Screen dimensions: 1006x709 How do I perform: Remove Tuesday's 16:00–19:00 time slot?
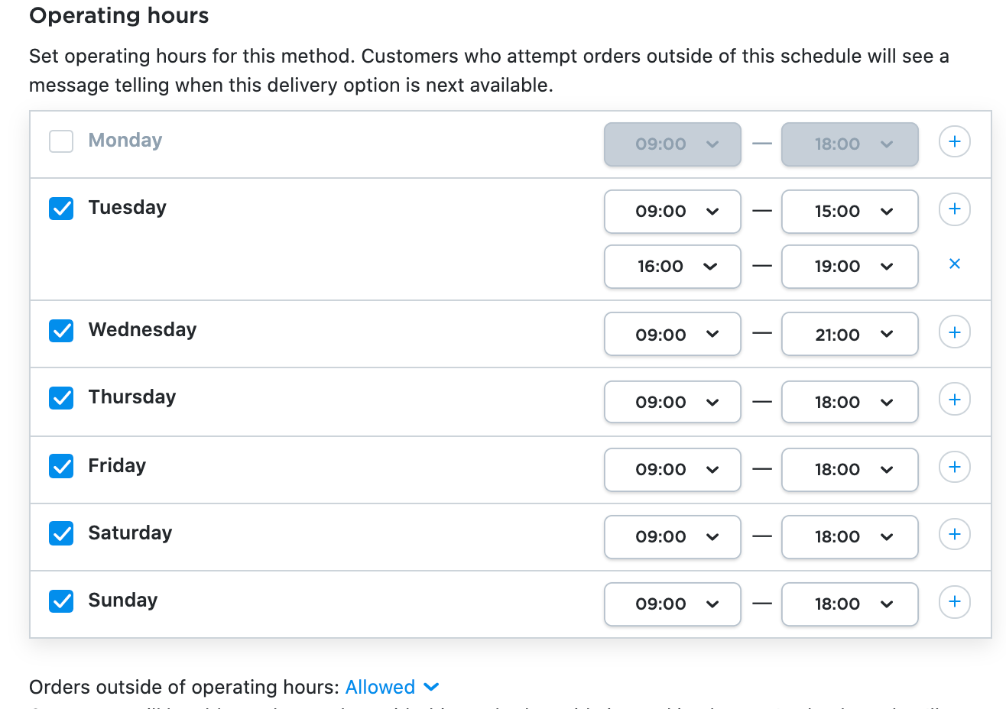point(954,264)
